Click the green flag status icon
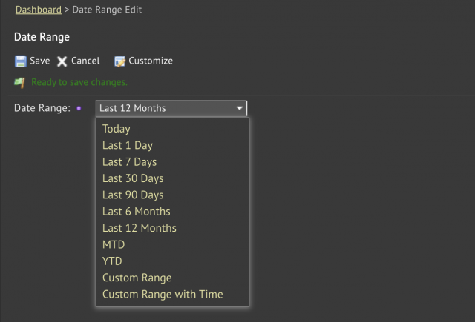Viewport: 475px width, 322px height. point(19,82)
